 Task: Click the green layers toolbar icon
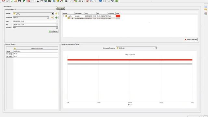click(x=76, y=1)
